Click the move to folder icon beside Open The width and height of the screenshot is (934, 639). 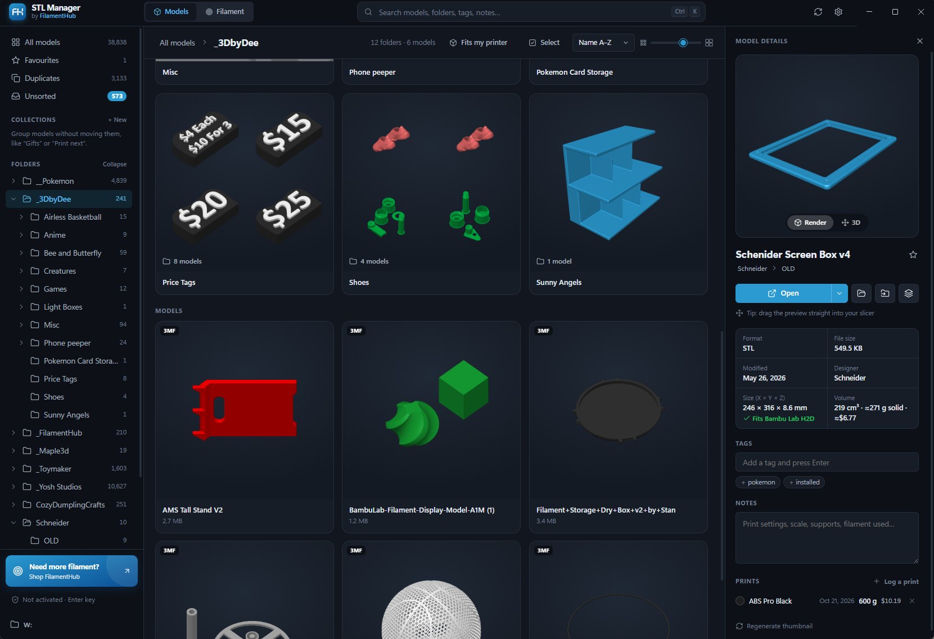885,293
